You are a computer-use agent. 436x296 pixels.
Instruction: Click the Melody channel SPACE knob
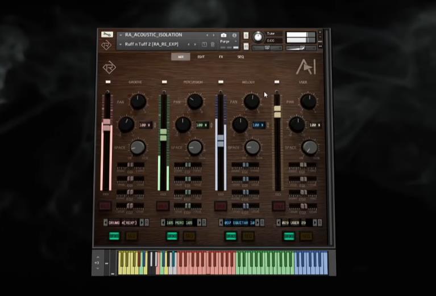252,147
